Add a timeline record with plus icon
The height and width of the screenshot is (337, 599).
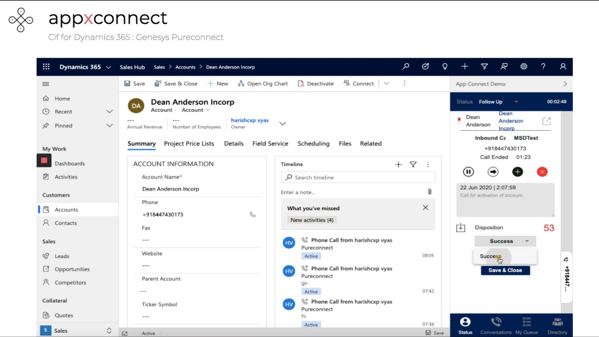tap(398, 164)
